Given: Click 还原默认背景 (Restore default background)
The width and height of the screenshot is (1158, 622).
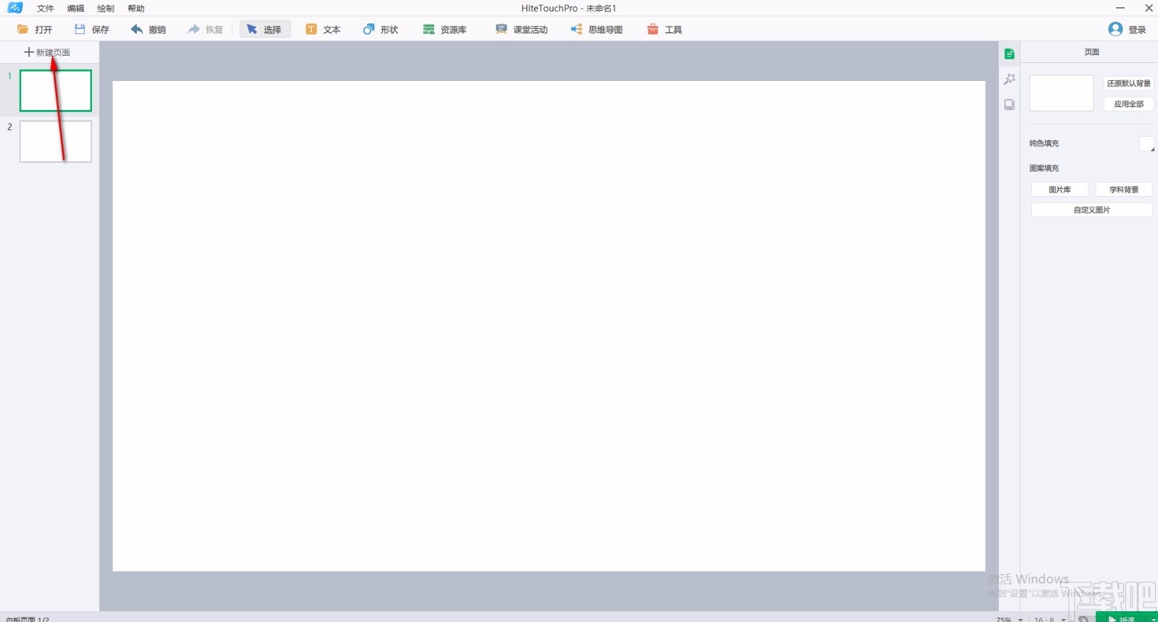Looking at the screenshot, I should pos(1128,83).
